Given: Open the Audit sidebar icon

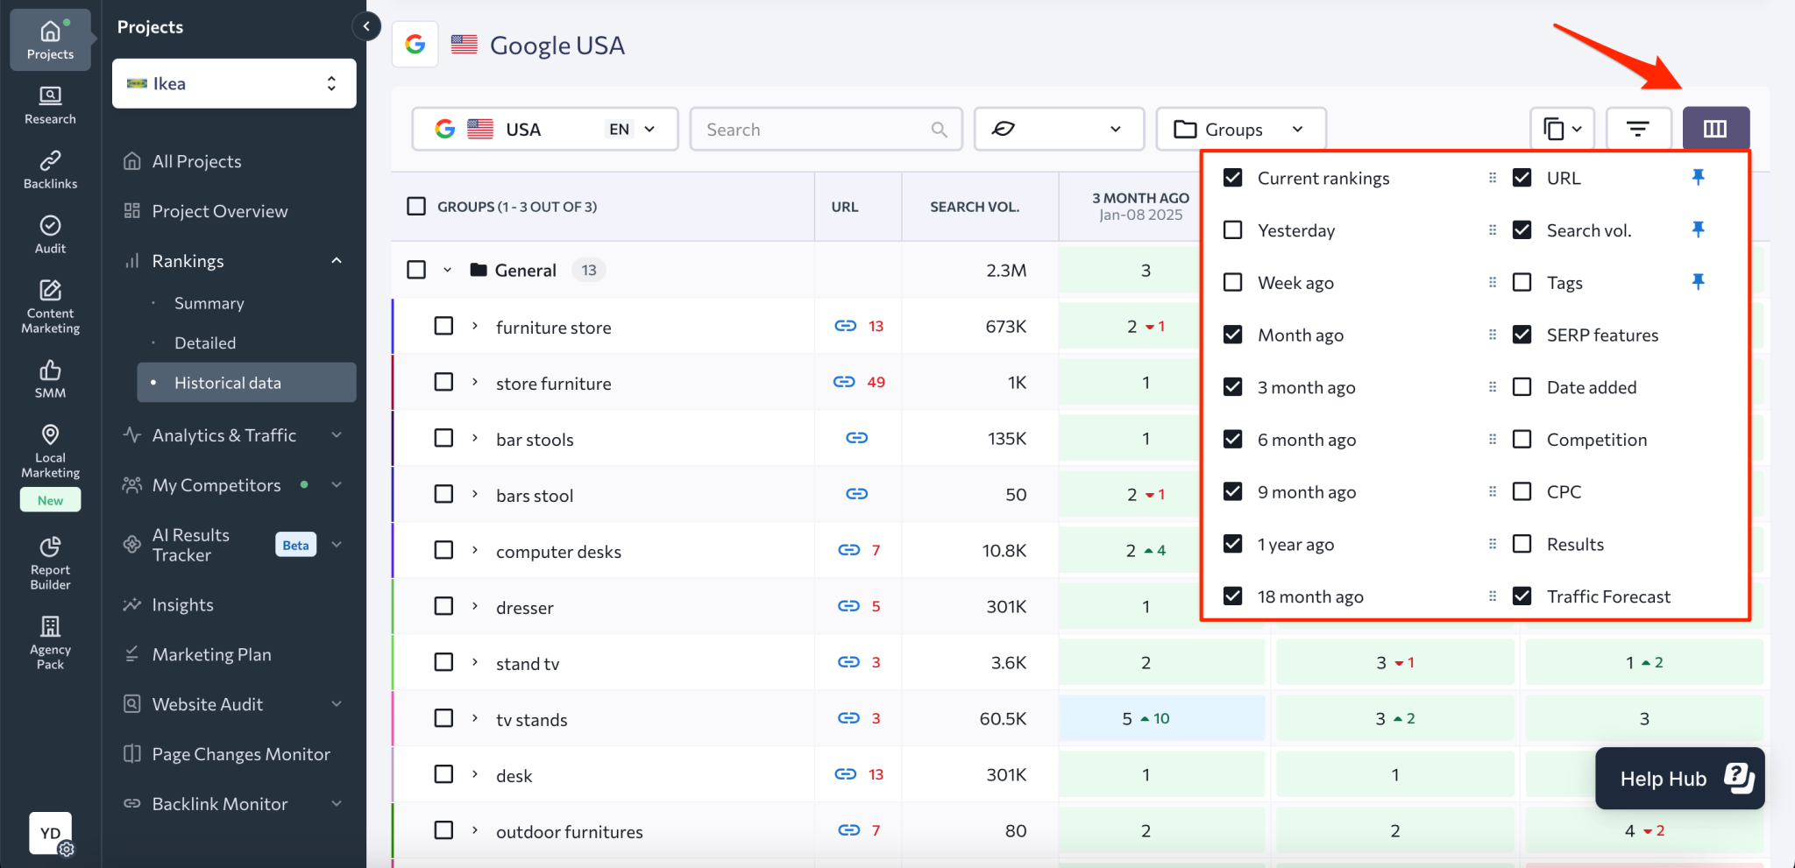Looking at the screenshot, I should tap(50, 235).
